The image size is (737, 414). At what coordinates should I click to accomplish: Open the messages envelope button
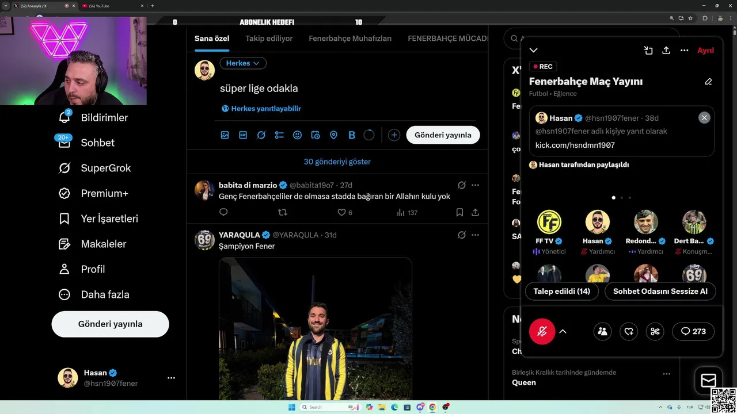click(708, 381)
